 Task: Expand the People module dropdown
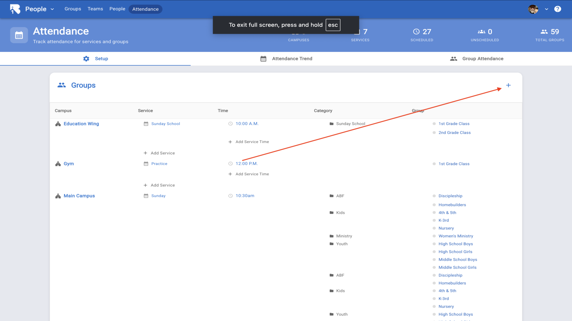(x=52, y=9)
